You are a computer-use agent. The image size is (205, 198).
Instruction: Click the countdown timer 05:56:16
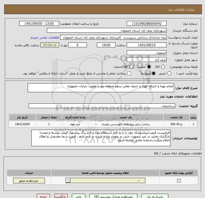point(50,45)
